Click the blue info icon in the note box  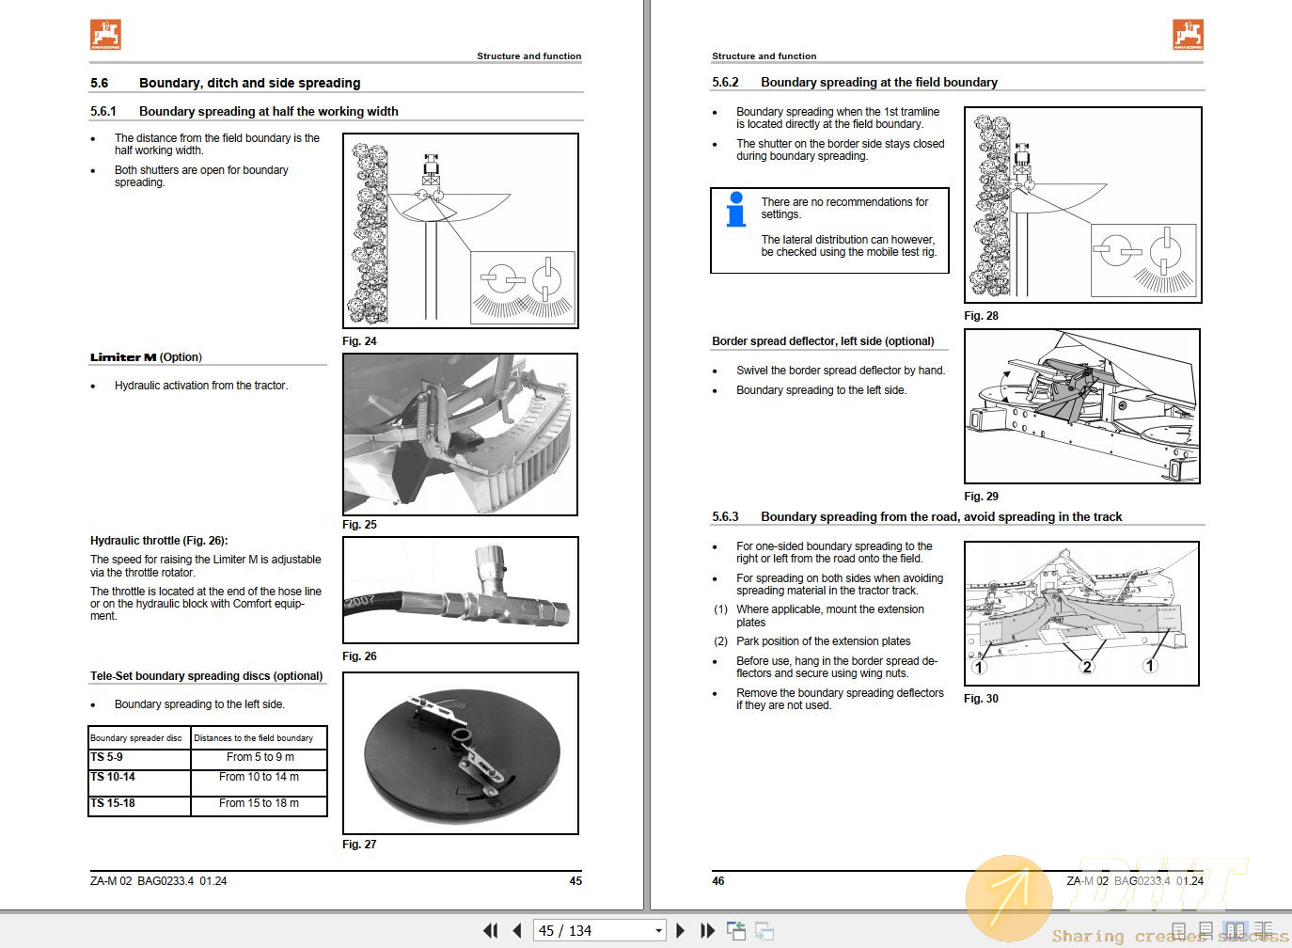pyautogui.click(x=736, y=209)
